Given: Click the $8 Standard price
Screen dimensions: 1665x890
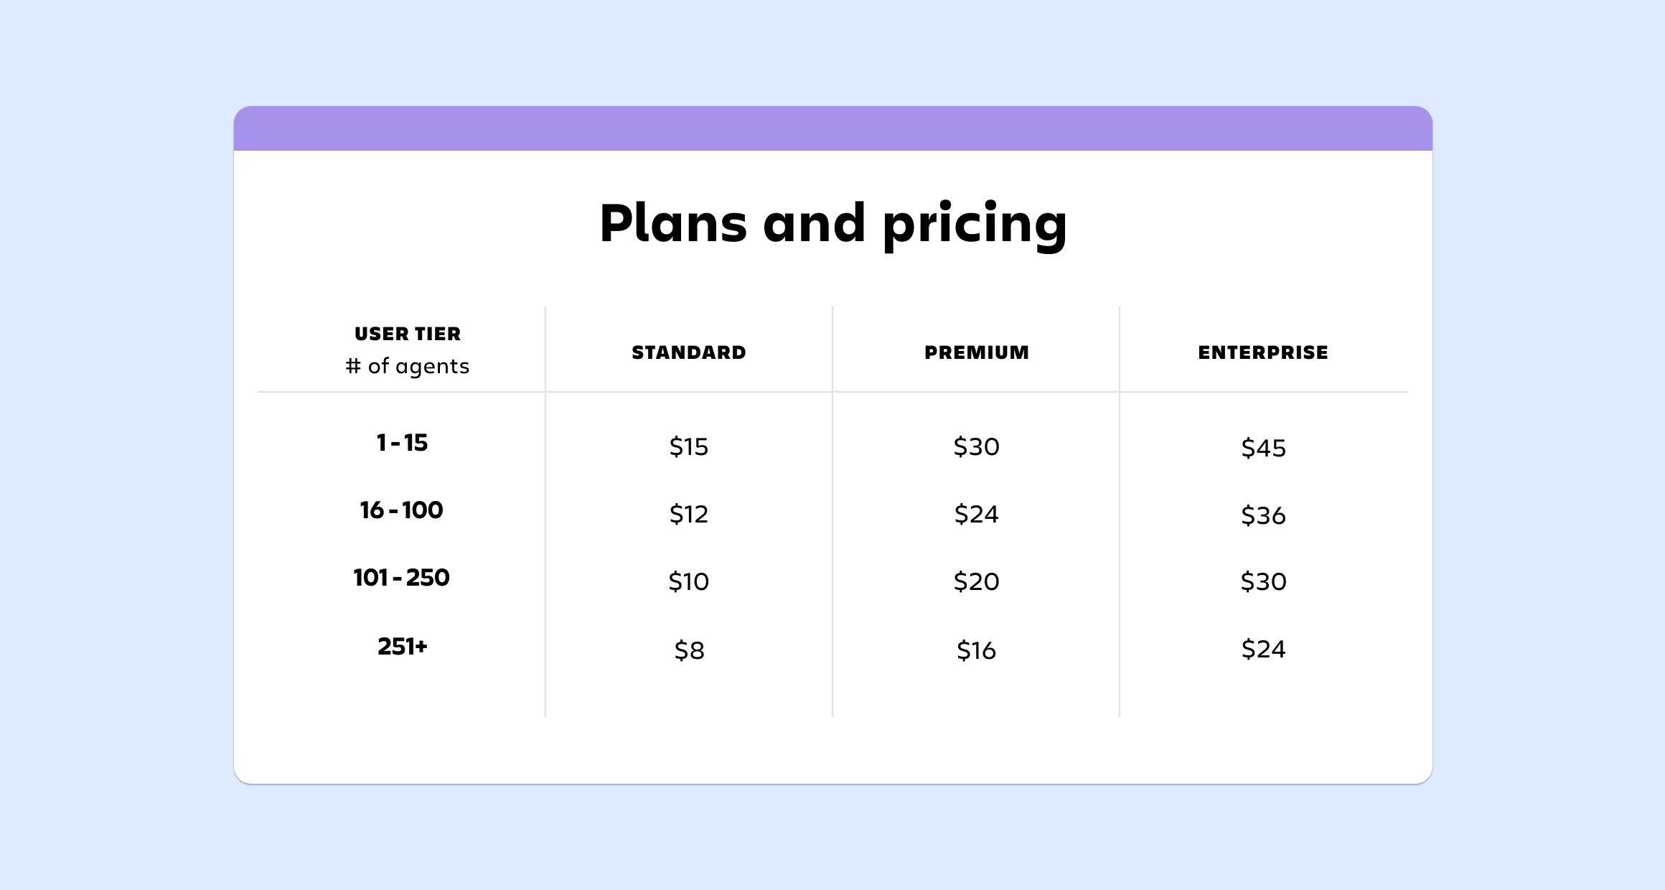Looking at the screenshot, I should click(689, 651).
